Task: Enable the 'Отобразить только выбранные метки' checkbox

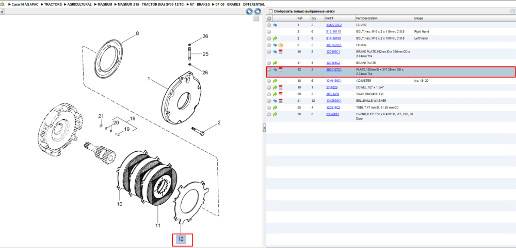Action: tap(270, 11)
